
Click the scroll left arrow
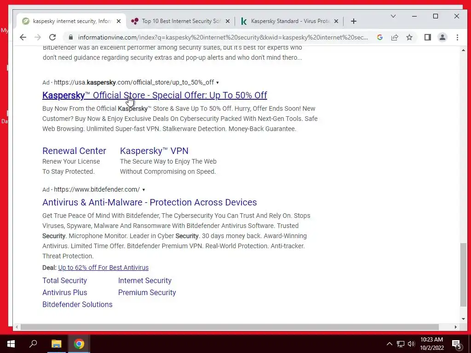coord(17,327)
